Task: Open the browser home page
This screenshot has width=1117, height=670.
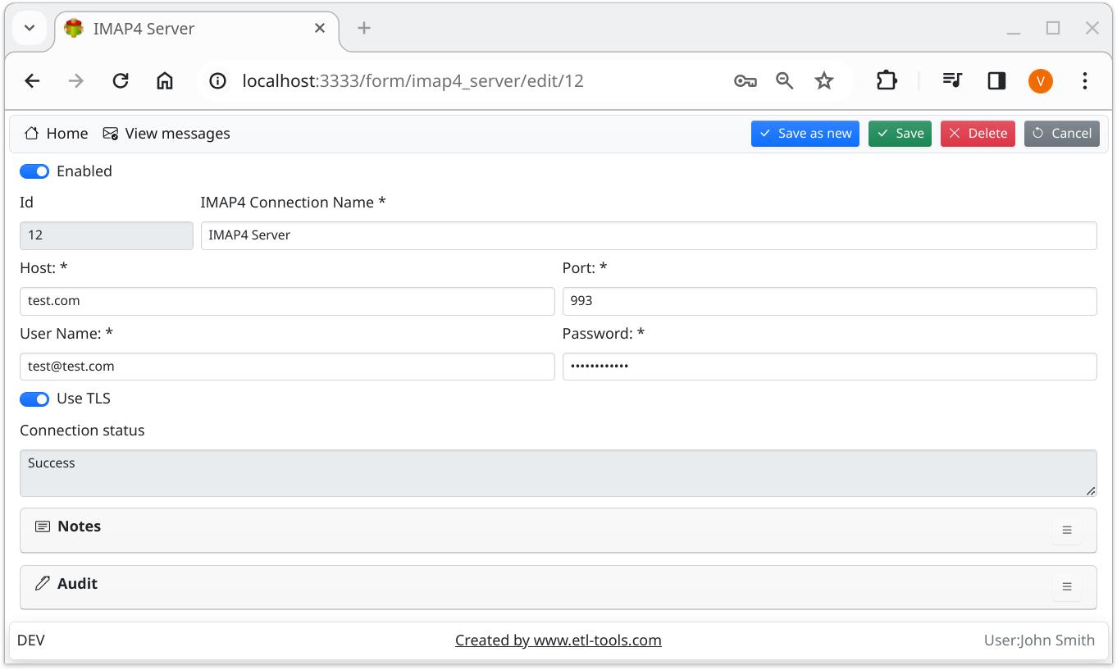Action: click(165, 80)
